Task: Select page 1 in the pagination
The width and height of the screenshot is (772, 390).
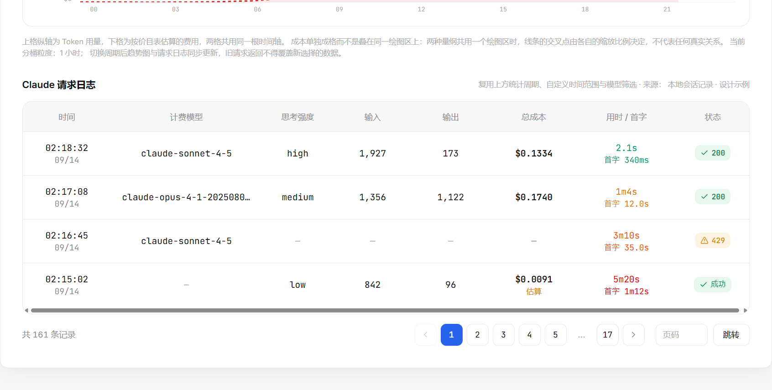Action: (452, 335)
